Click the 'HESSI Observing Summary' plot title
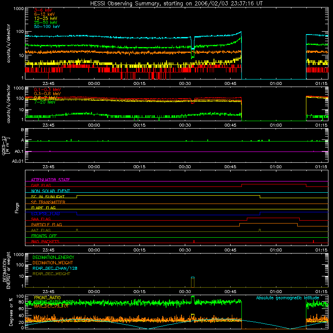Image resolution: width=333 pixels, height=333 pixels. (x=176, y=4)
